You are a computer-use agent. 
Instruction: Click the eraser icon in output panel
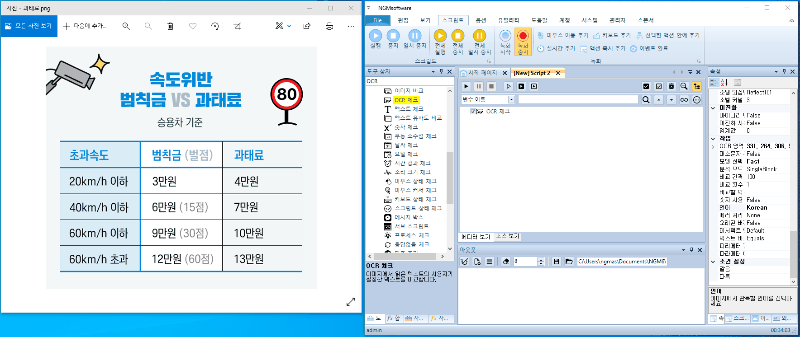click(x=506, y=262)
